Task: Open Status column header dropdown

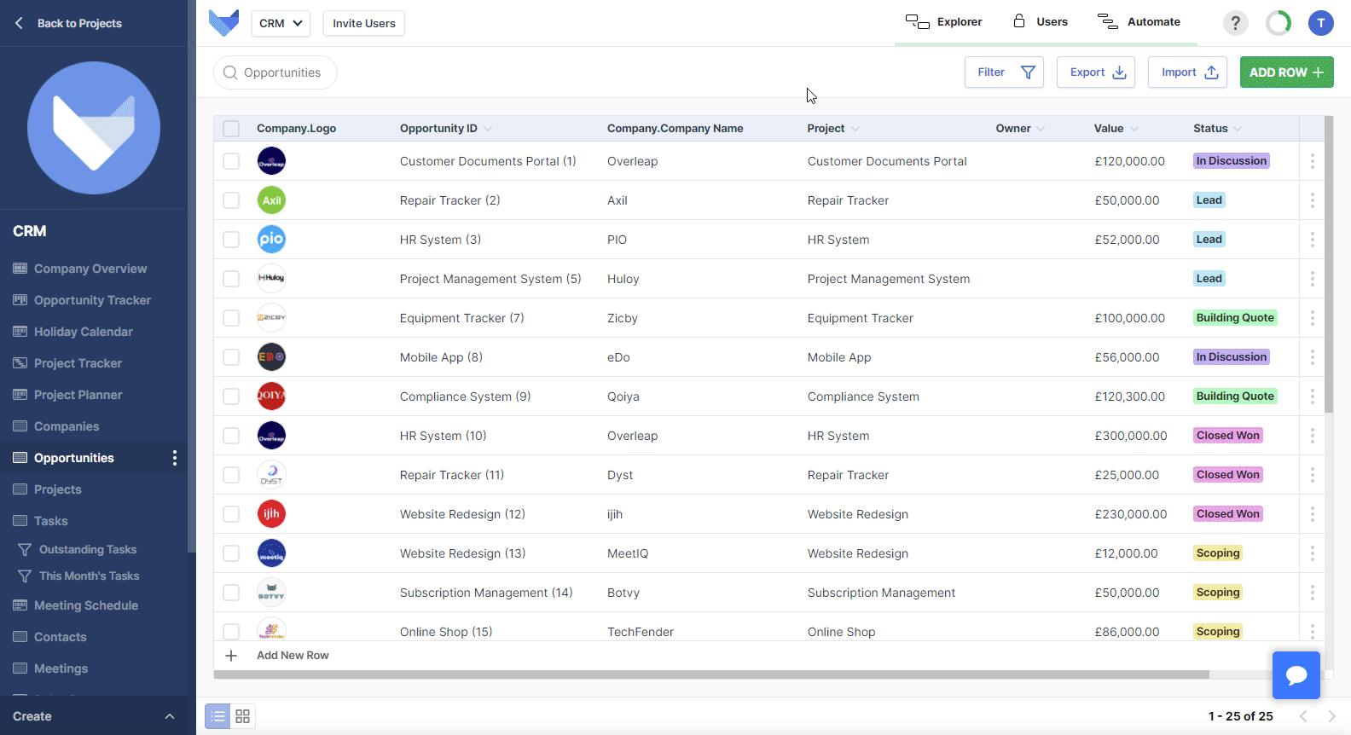Action: tap(1238, 129)
